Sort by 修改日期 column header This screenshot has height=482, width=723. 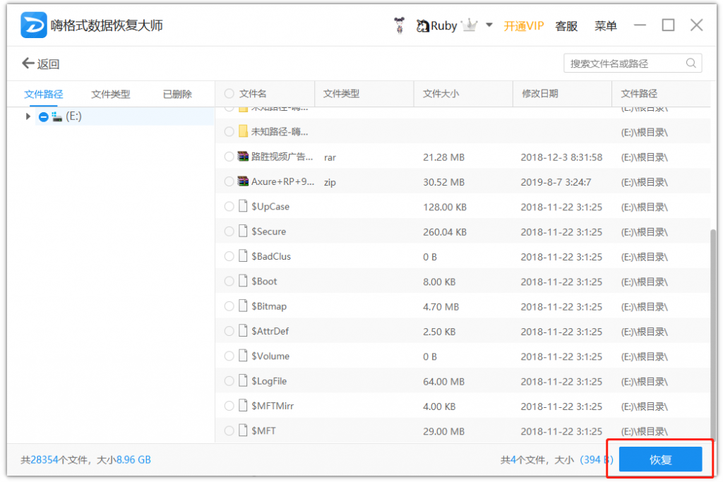(x=540, y=94)
